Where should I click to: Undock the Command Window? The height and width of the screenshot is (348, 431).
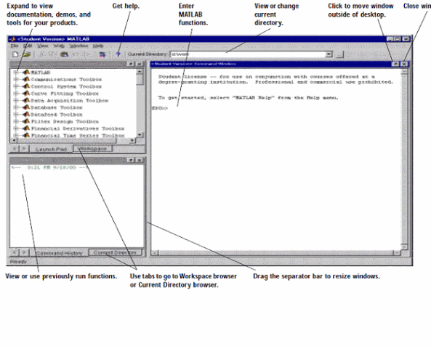[395, 64]
